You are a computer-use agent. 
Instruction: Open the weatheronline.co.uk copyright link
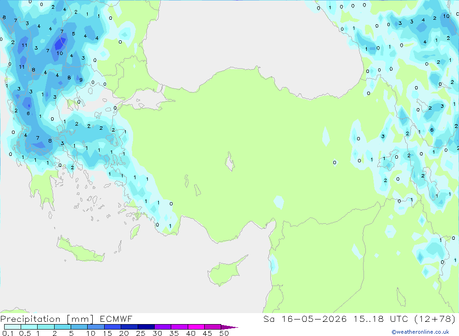tap(420, 332)
